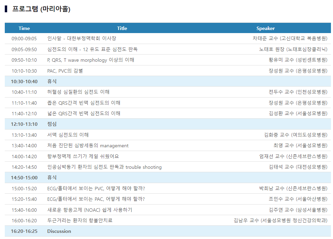Select the 11:40-12:10 time cell

click(24, 114)
